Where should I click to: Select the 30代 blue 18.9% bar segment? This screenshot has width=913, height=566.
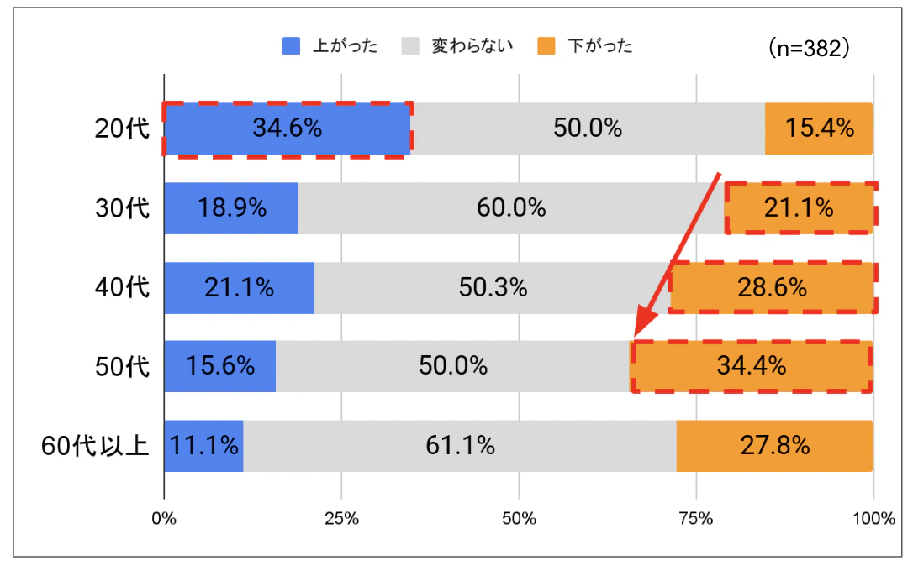coord(231,208)
